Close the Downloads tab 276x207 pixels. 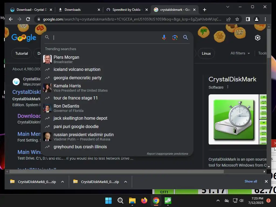point(99,10)
